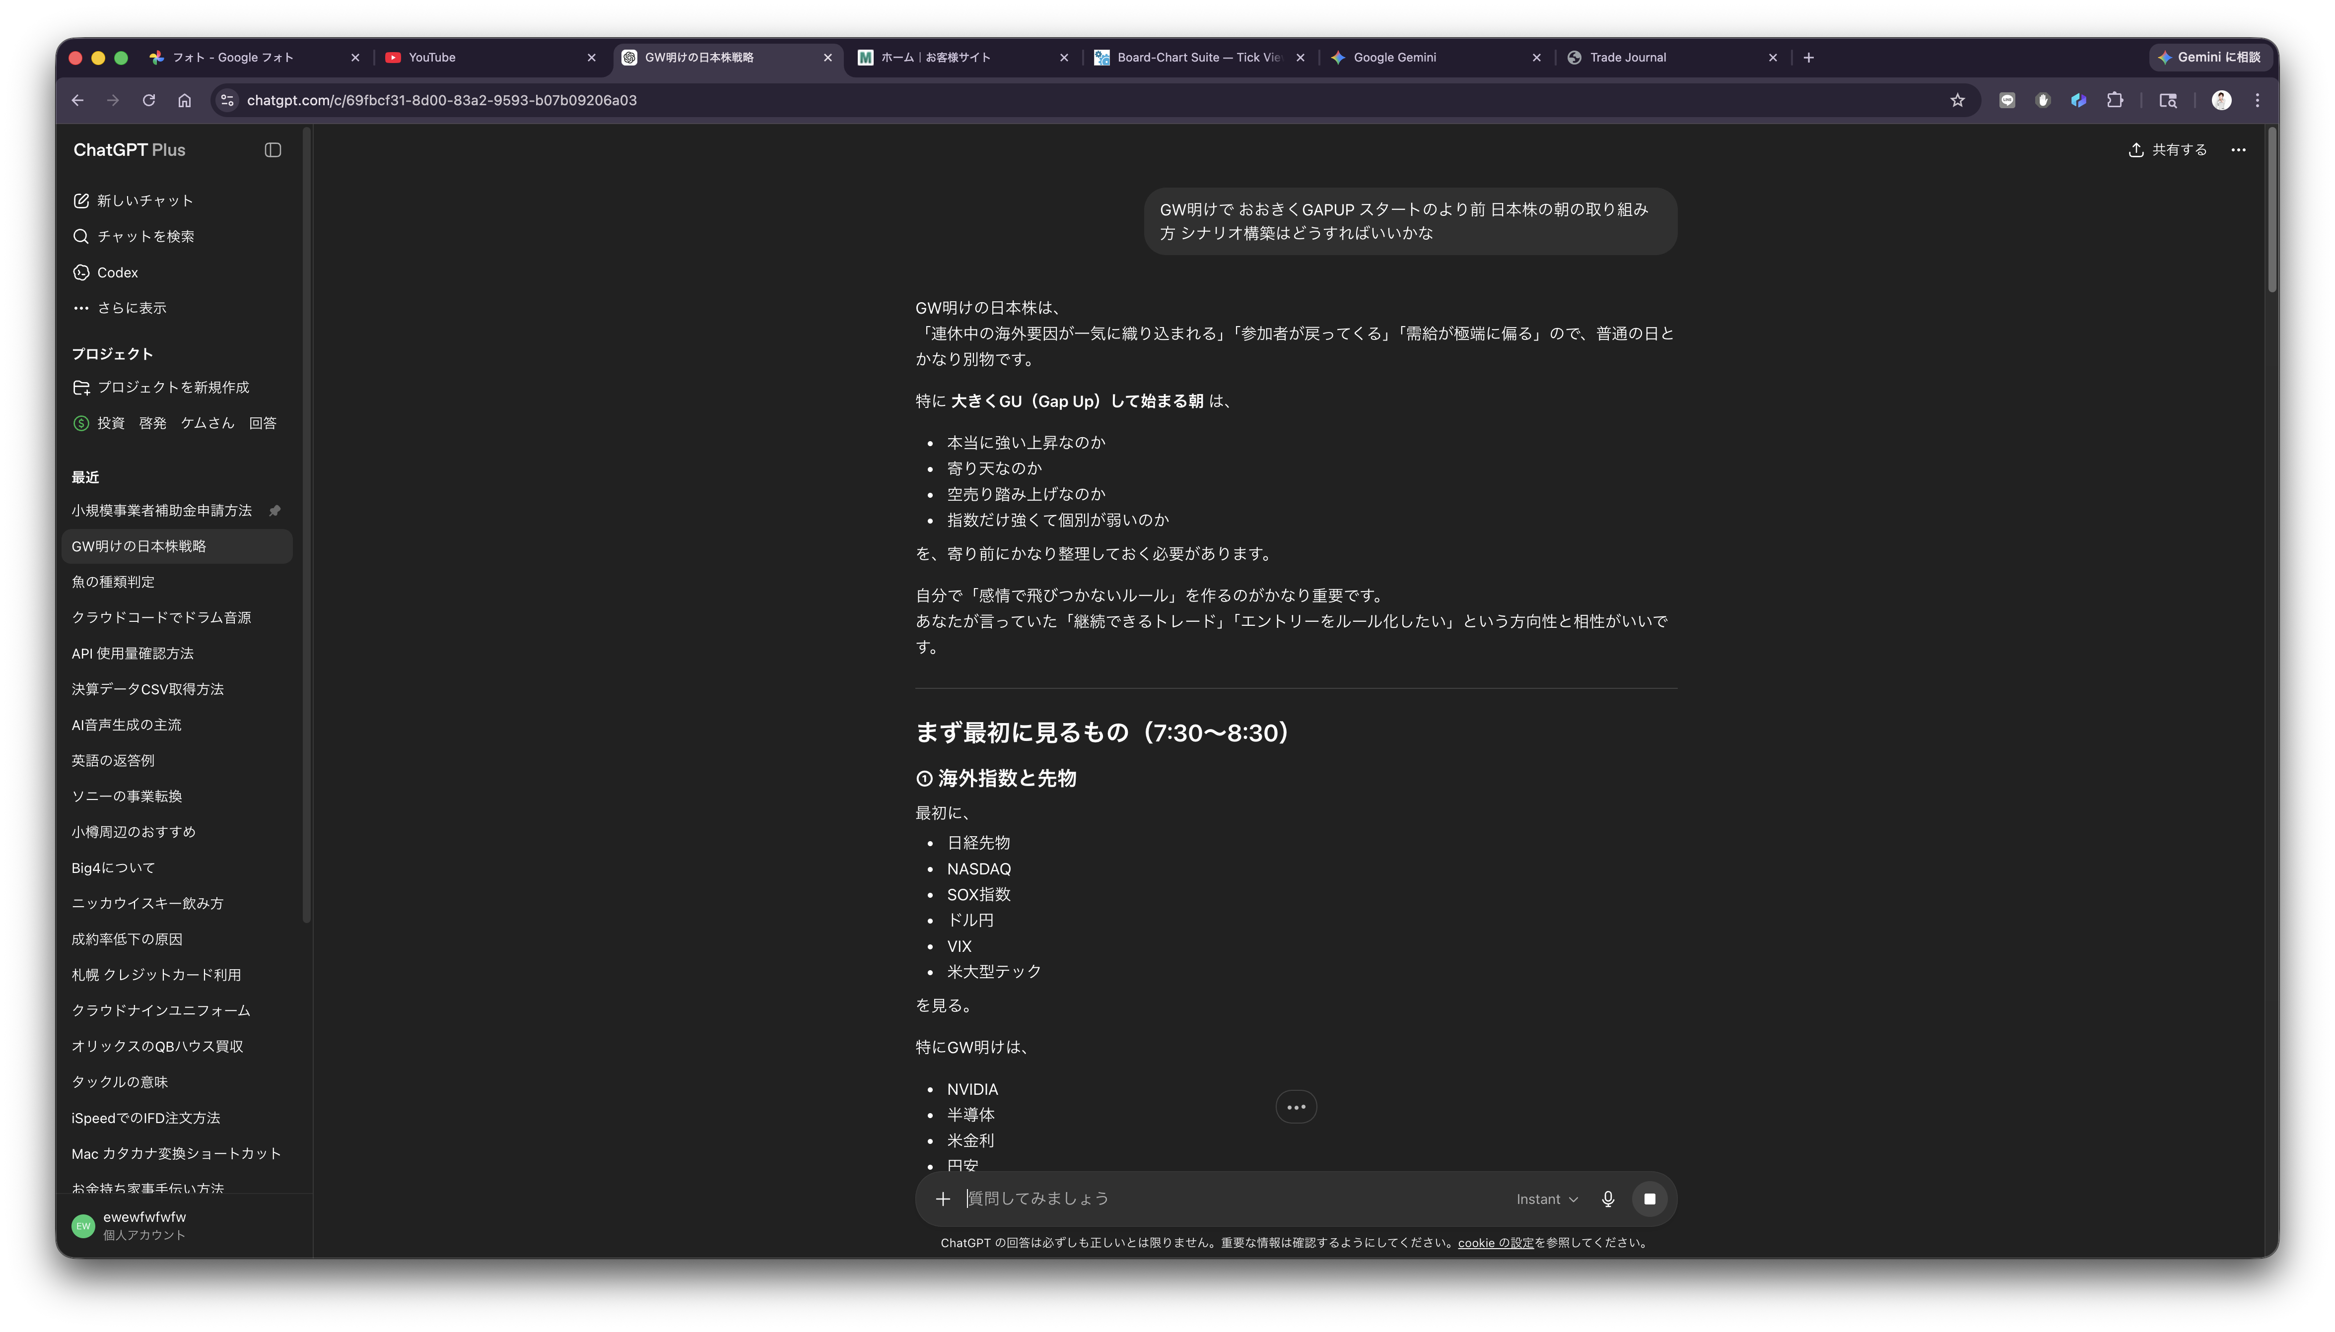Open the 決算データCSV取得方法 chat
Image resolution: width=2335 pixels, height=1332 pixels.
pyautogui.click(x=178, y=689)
